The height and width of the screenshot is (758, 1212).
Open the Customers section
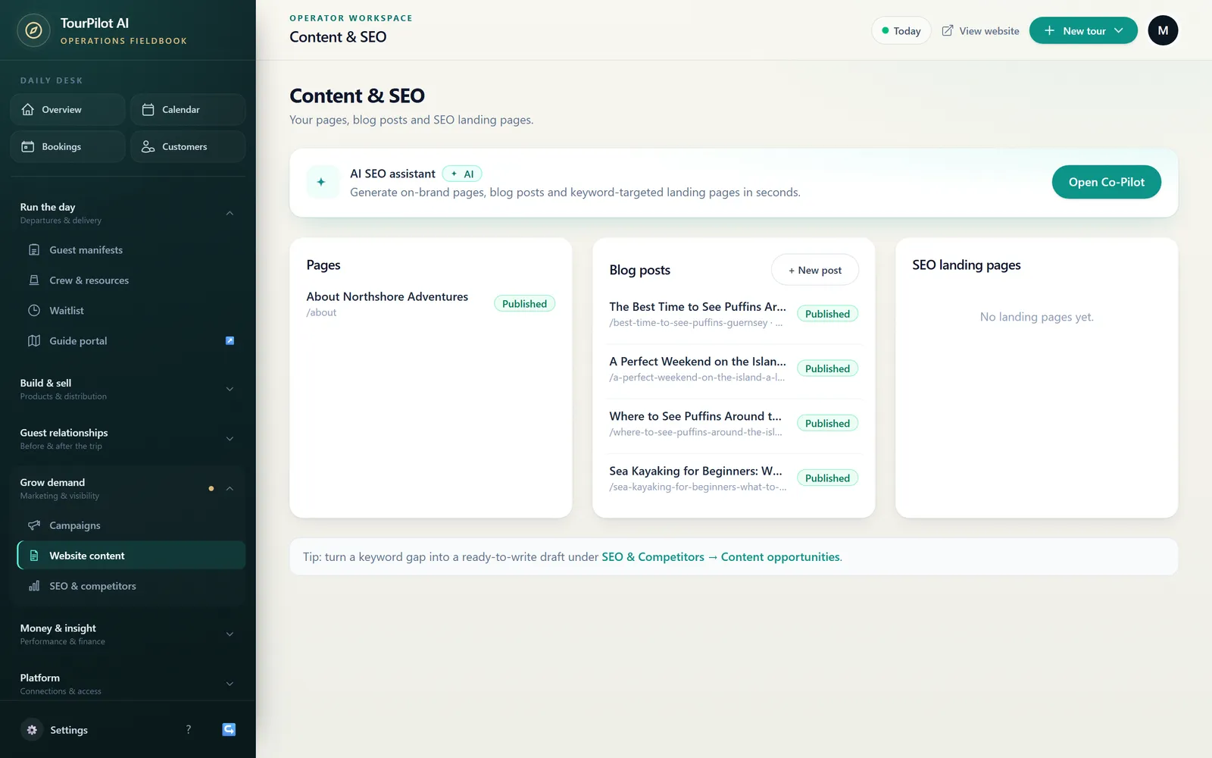(188, 147)
